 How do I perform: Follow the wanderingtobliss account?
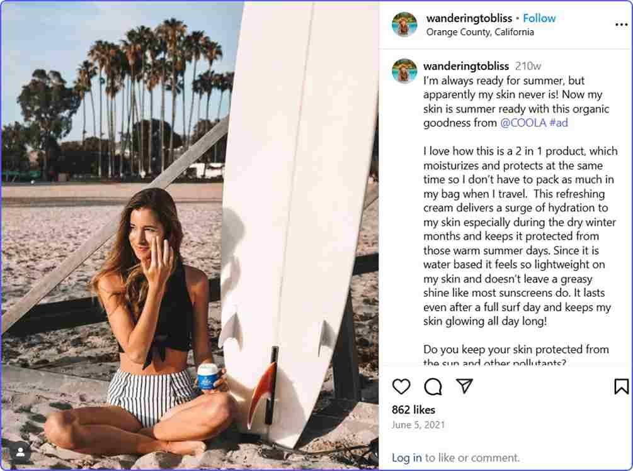[540, 18]
